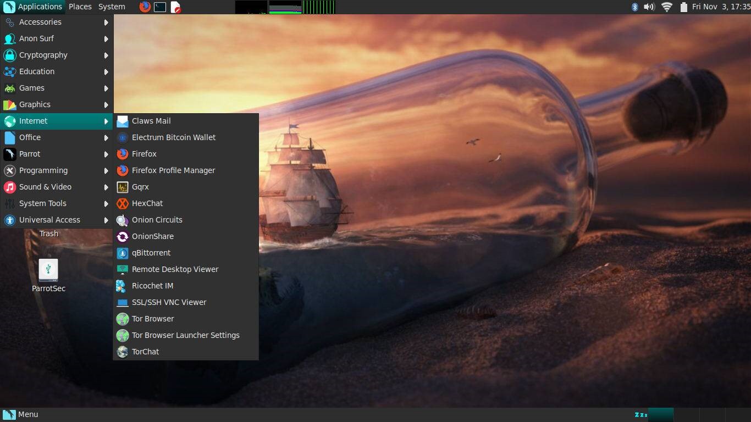The width and height of the screenshot is (751, 422).
Task: Expand the Games submenu
Action: [x=32, y=88]
